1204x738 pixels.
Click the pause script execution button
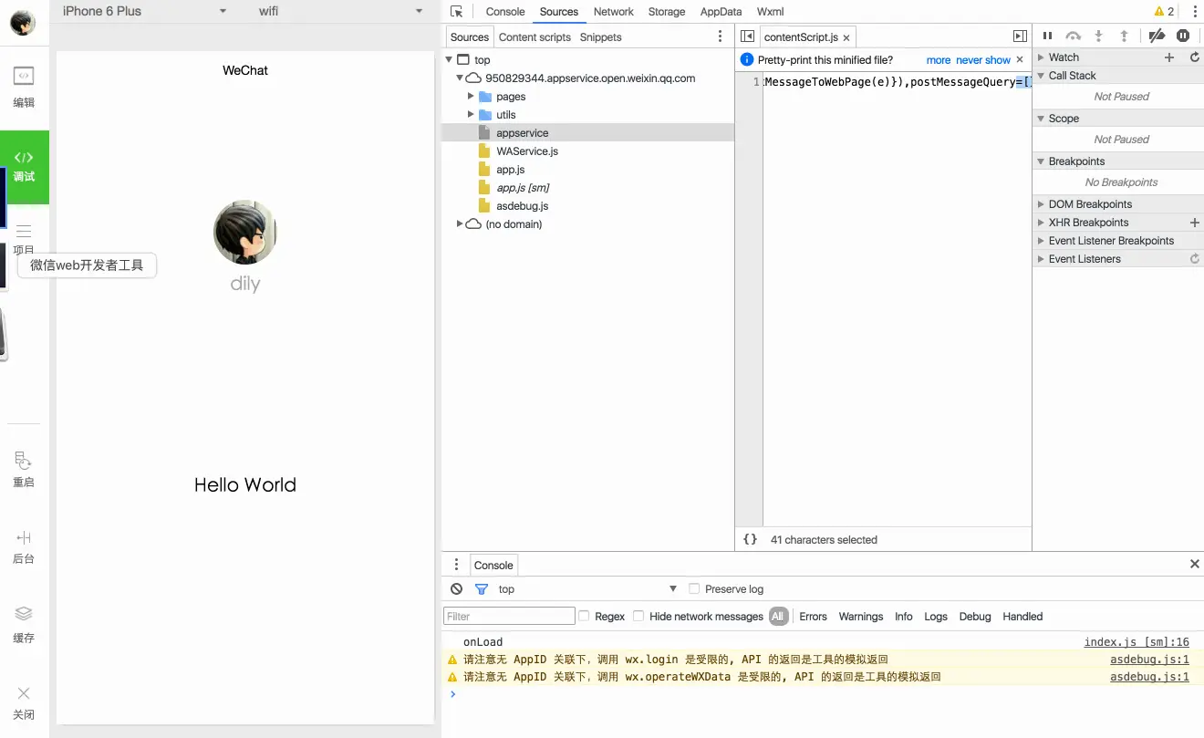coord(1047,36)
